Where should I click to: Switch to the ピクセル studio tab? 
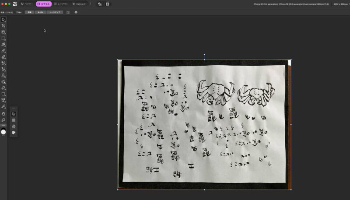click(x=44, y=4)
